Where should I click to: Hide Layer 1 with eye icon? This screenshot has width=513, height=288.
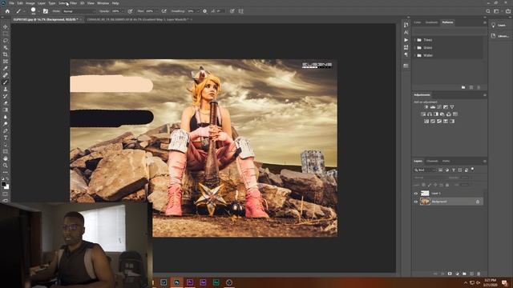coord(416,194)
